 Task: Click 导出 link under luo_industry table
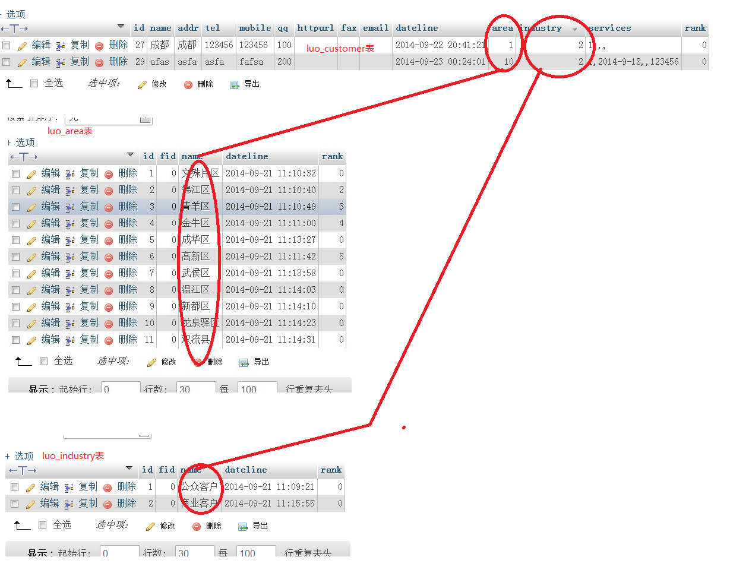point(260,526)
